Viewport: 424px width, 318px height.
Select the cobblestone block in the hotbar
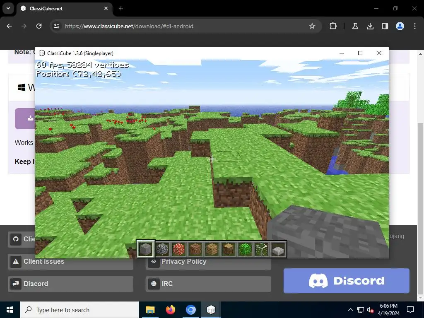[x=162, y=249]
